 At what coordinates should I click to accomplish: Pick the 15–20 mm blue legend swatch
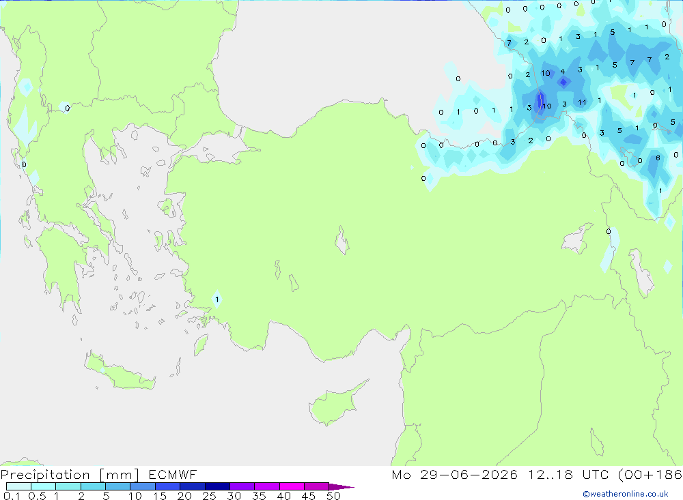(167, 486)
